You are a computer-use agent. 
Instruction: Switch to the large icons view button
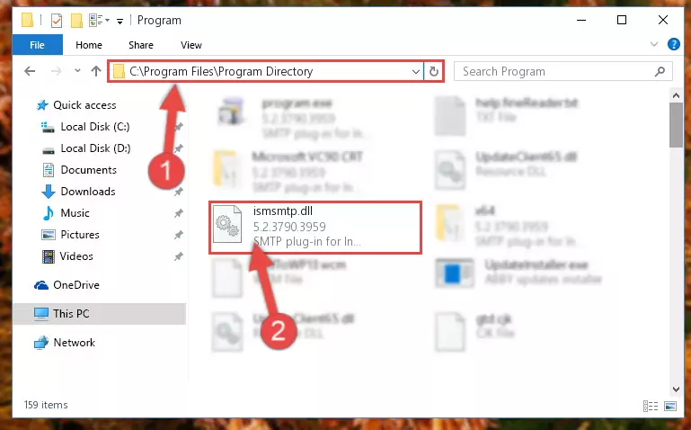(669, 406)
